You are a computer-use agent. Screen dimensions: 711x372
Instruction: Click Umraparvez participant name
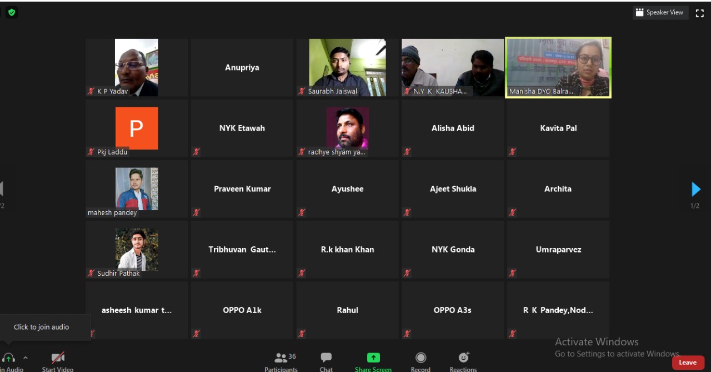pos(558,250)
